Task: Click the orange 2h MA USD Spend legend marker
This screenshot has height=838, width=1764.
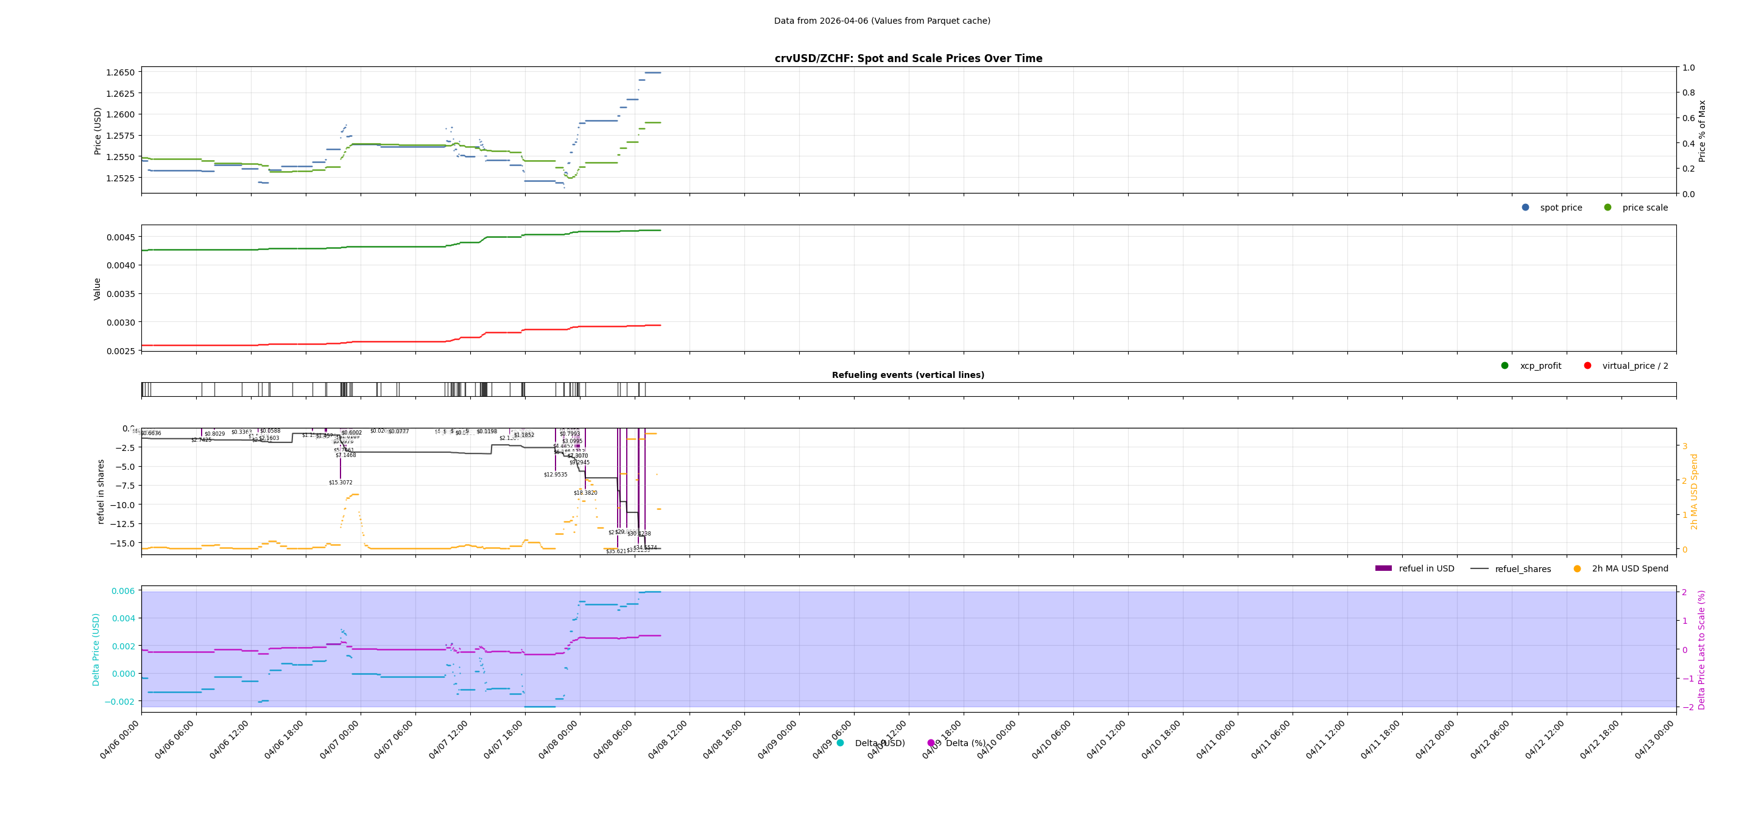Action: coord(1577,568)
